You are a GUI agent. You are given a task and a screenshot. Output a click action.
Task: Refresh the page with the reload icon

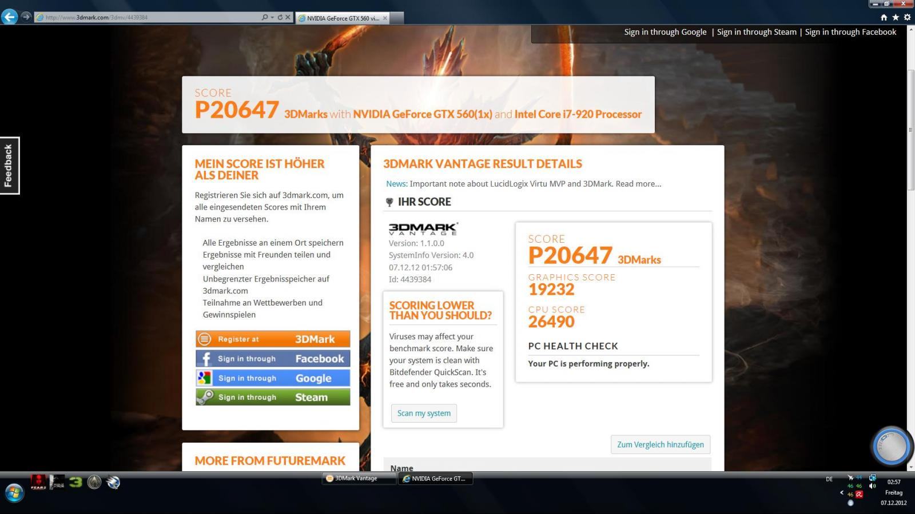click(280, 17)
